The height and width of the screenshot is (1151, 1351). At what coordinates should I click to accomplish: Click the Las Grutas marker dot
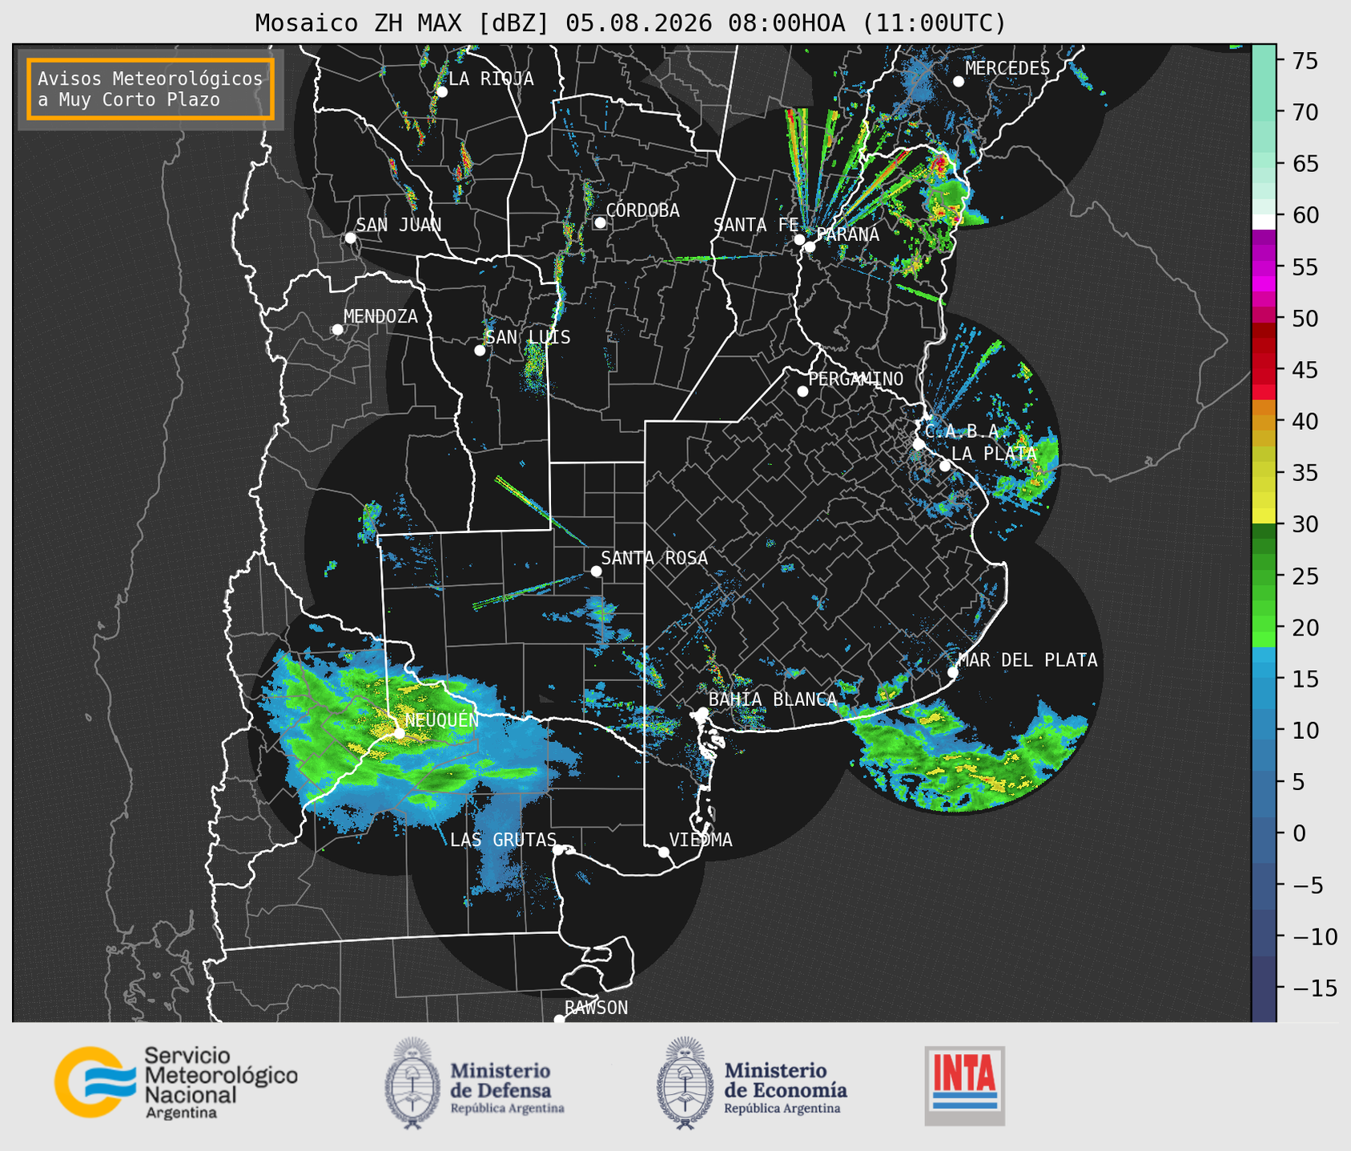[558, 849]
